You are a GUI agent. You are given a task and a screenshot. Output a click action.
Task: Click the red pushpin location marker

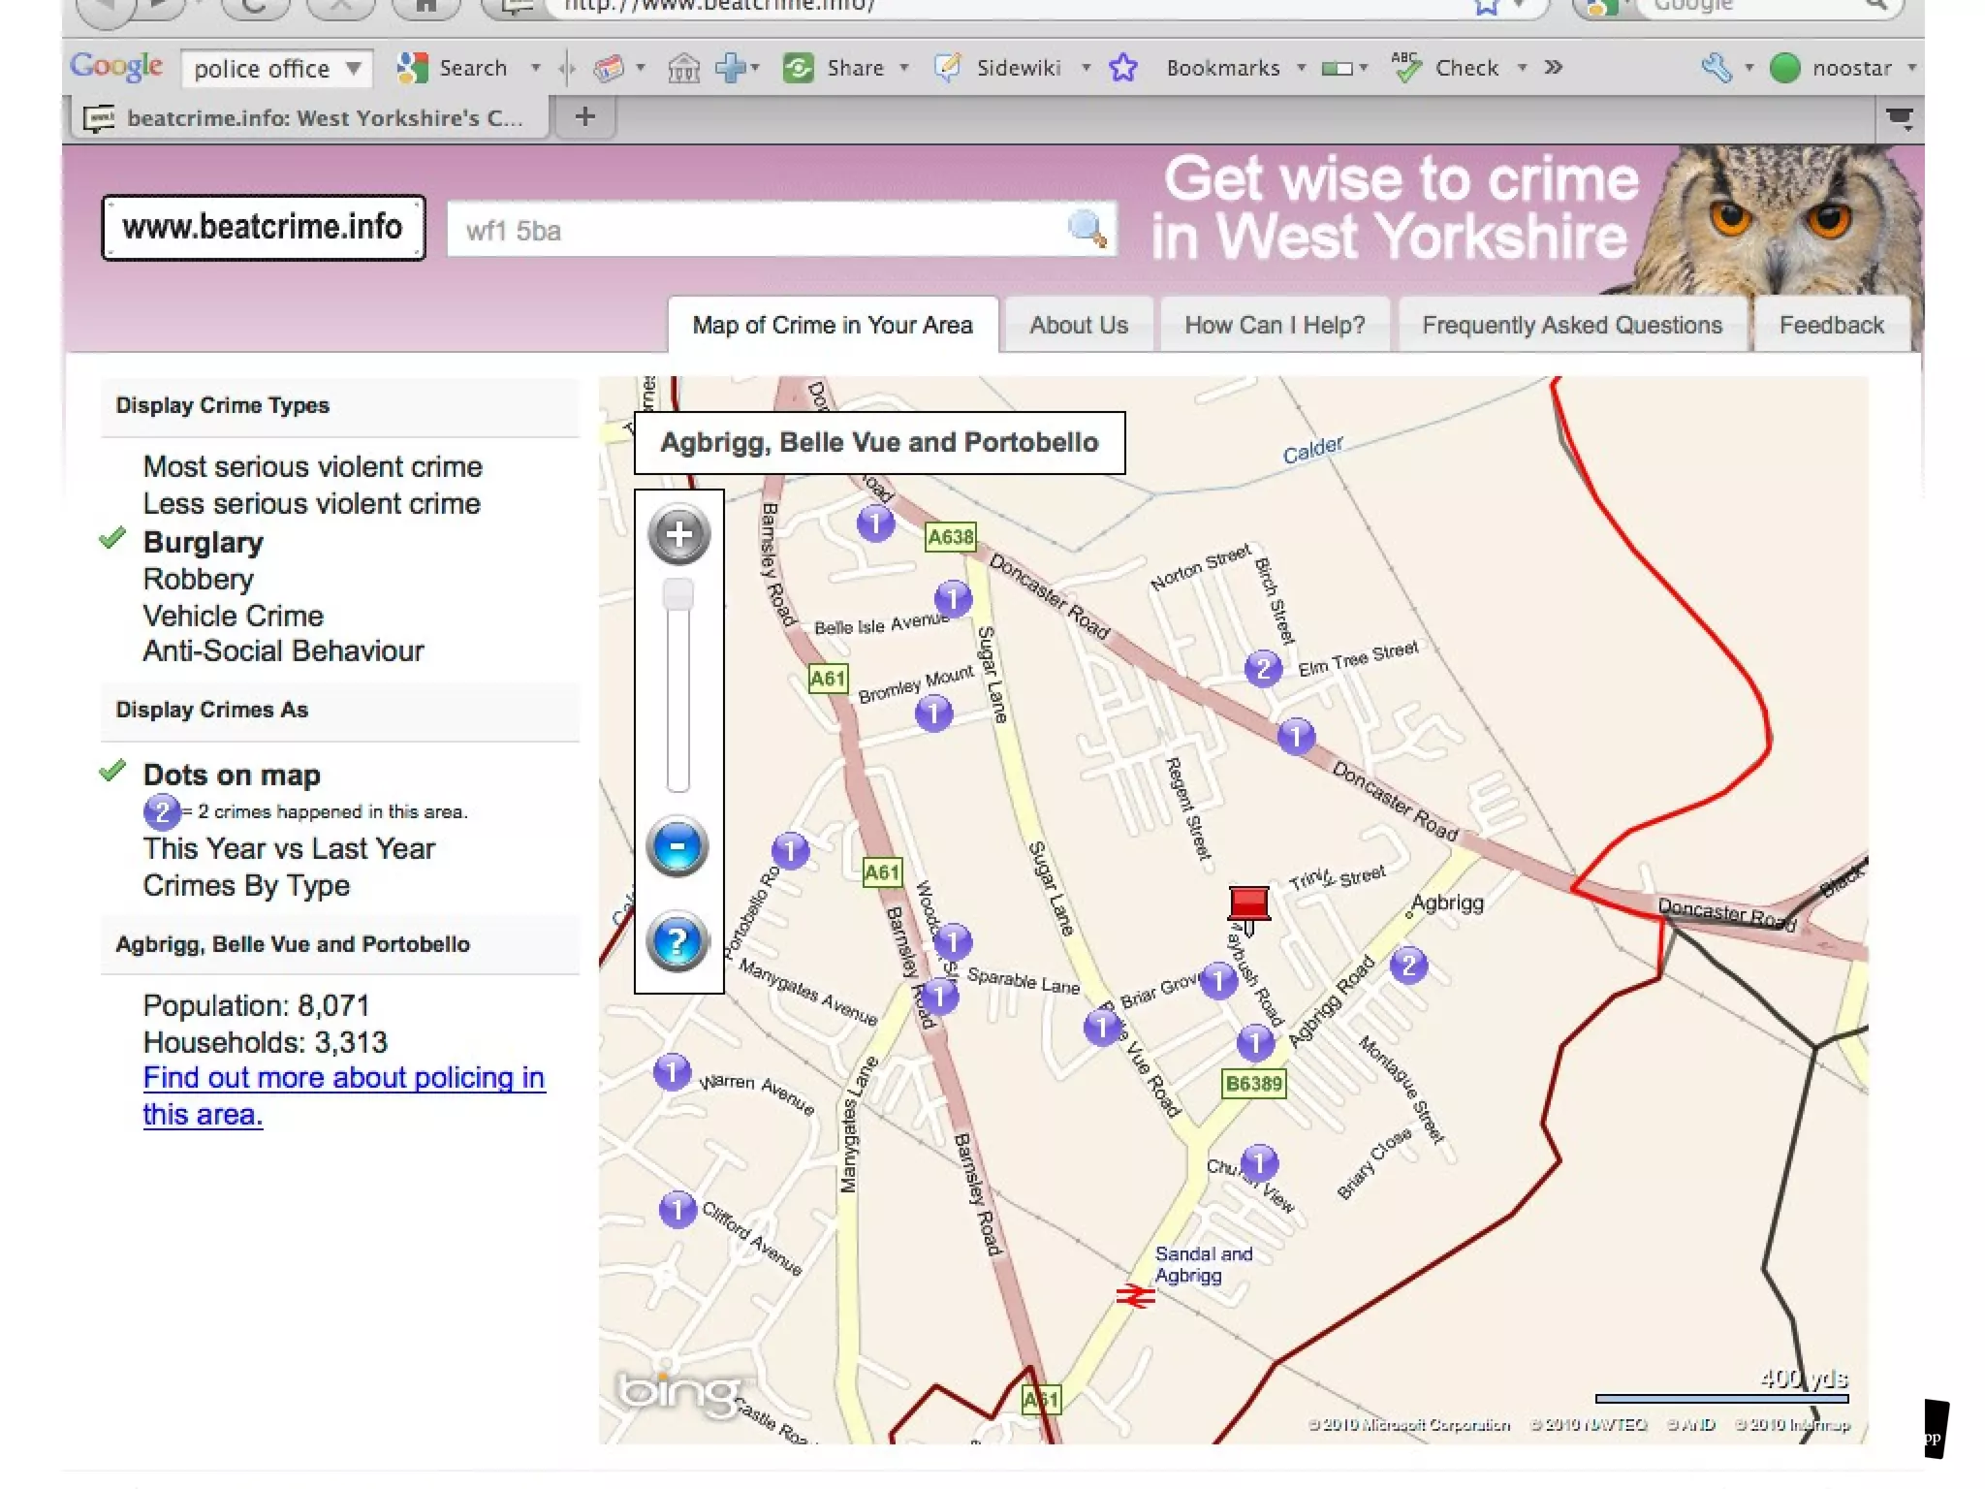(1248, 905)
